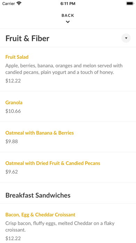
Task: Tap the Fruit Salad description text
Action: pos(64,69)
